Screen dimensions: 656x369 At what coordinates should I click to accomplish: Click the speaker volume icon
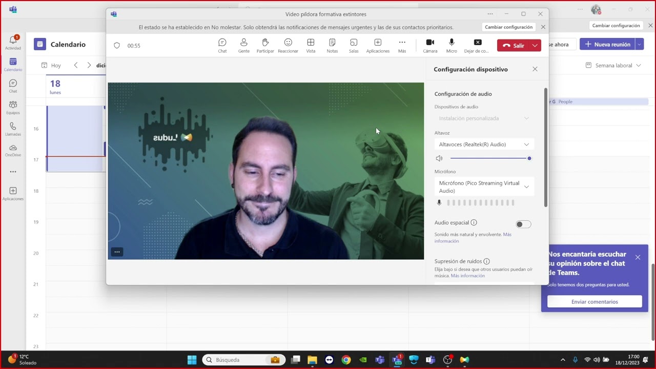tap(439, 158)
